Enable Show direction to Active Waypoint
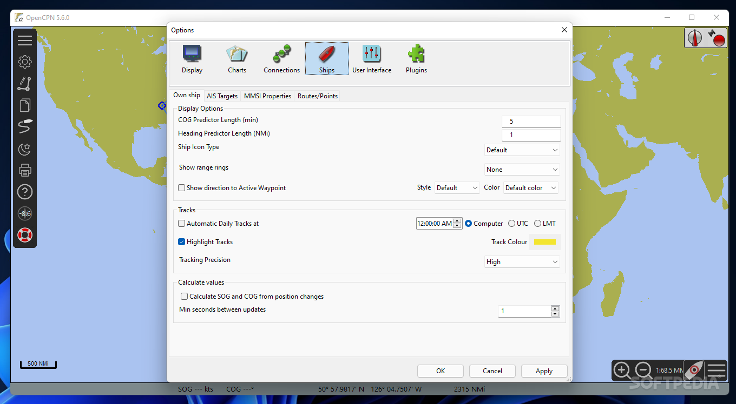This screenshot has height=404, width=736. click(x=182, y=188)
